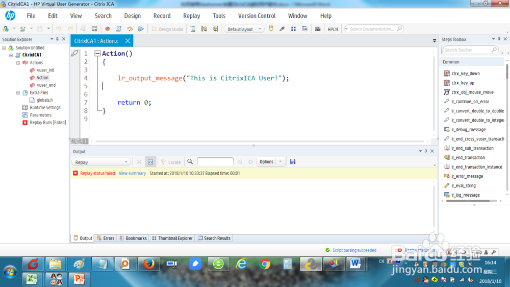The image size is (510, 287).
Task: Click the Options button in Output
Action: [x=266, y=161]
